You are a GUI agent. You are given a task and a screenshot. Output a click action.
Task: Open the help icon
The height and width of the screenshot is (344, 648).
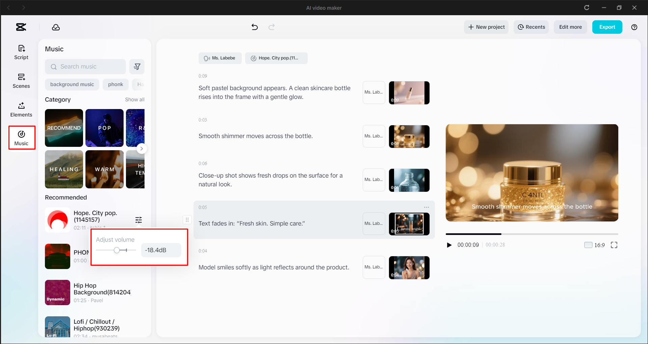point(634,27)
